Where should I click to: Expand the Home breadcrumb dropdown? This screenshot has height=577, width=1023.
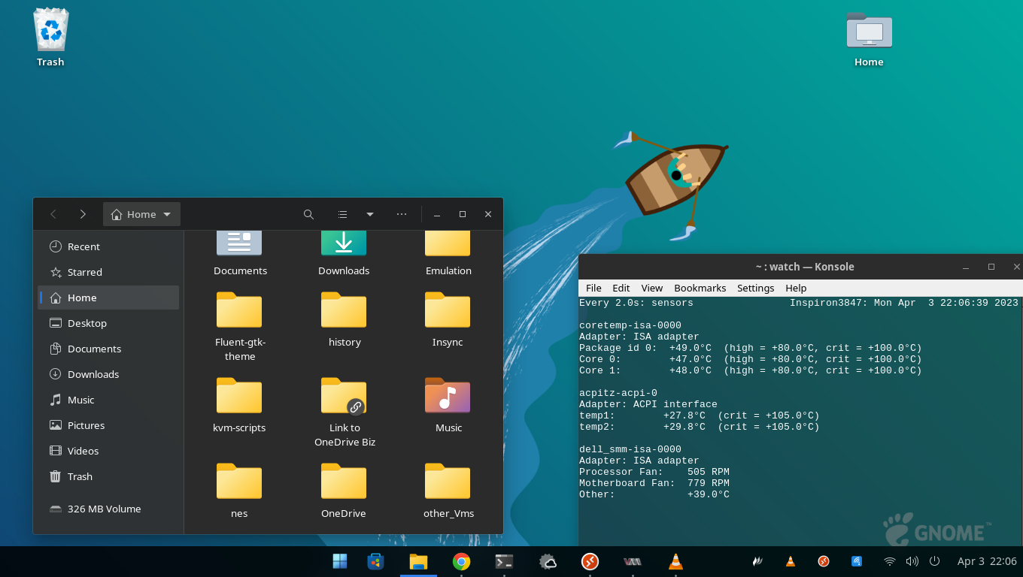click(x=165, y=214)
